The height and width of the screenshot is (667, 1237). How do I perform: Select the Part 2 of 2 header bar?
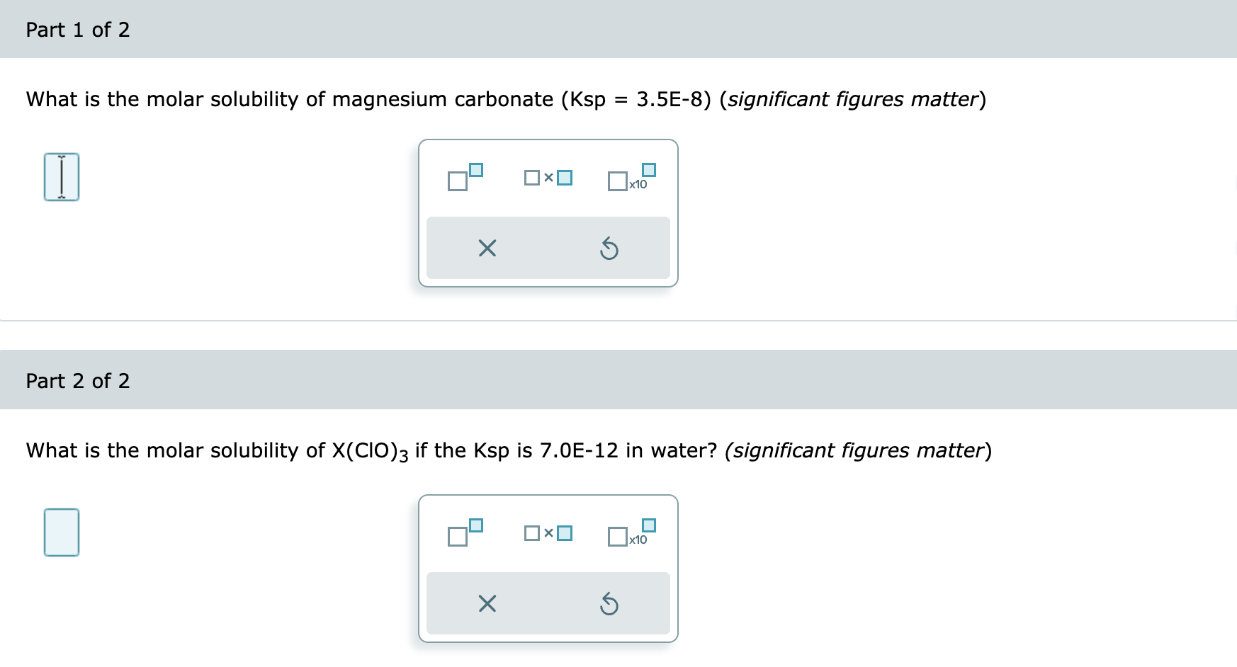coord(78,380)
